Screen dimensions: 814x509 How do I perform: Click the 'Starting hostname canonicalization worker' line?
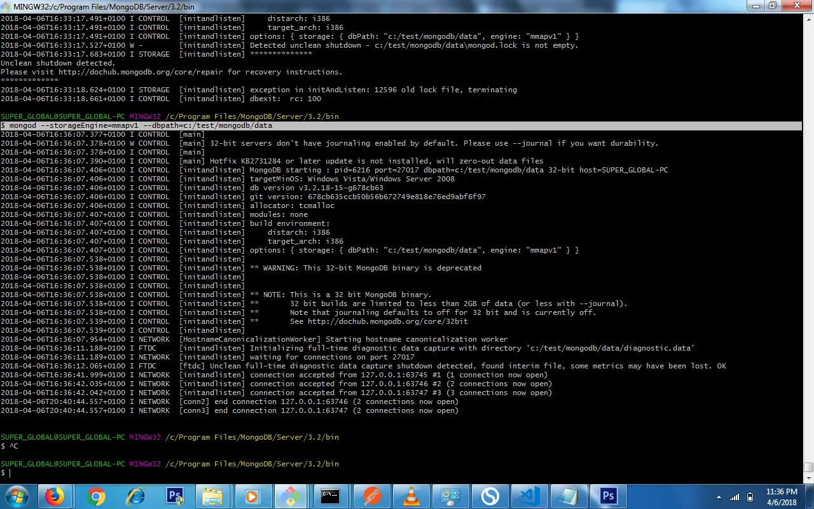click(254, 339)
